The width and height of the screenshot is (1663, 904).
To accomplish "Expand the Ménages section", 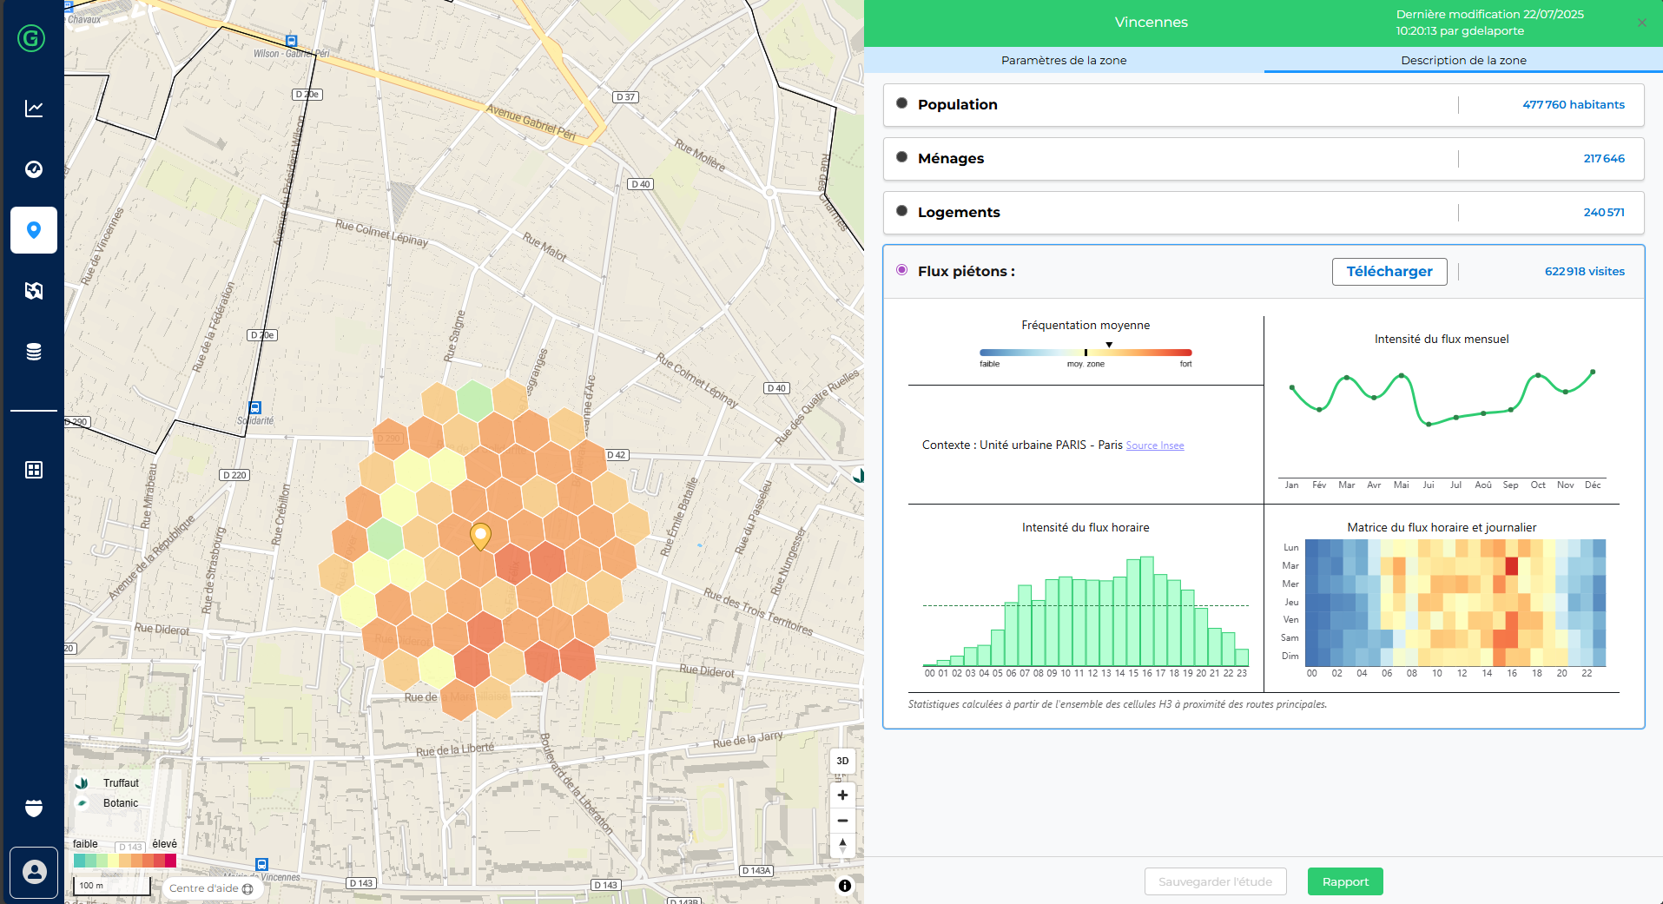I will pos(951,159).
